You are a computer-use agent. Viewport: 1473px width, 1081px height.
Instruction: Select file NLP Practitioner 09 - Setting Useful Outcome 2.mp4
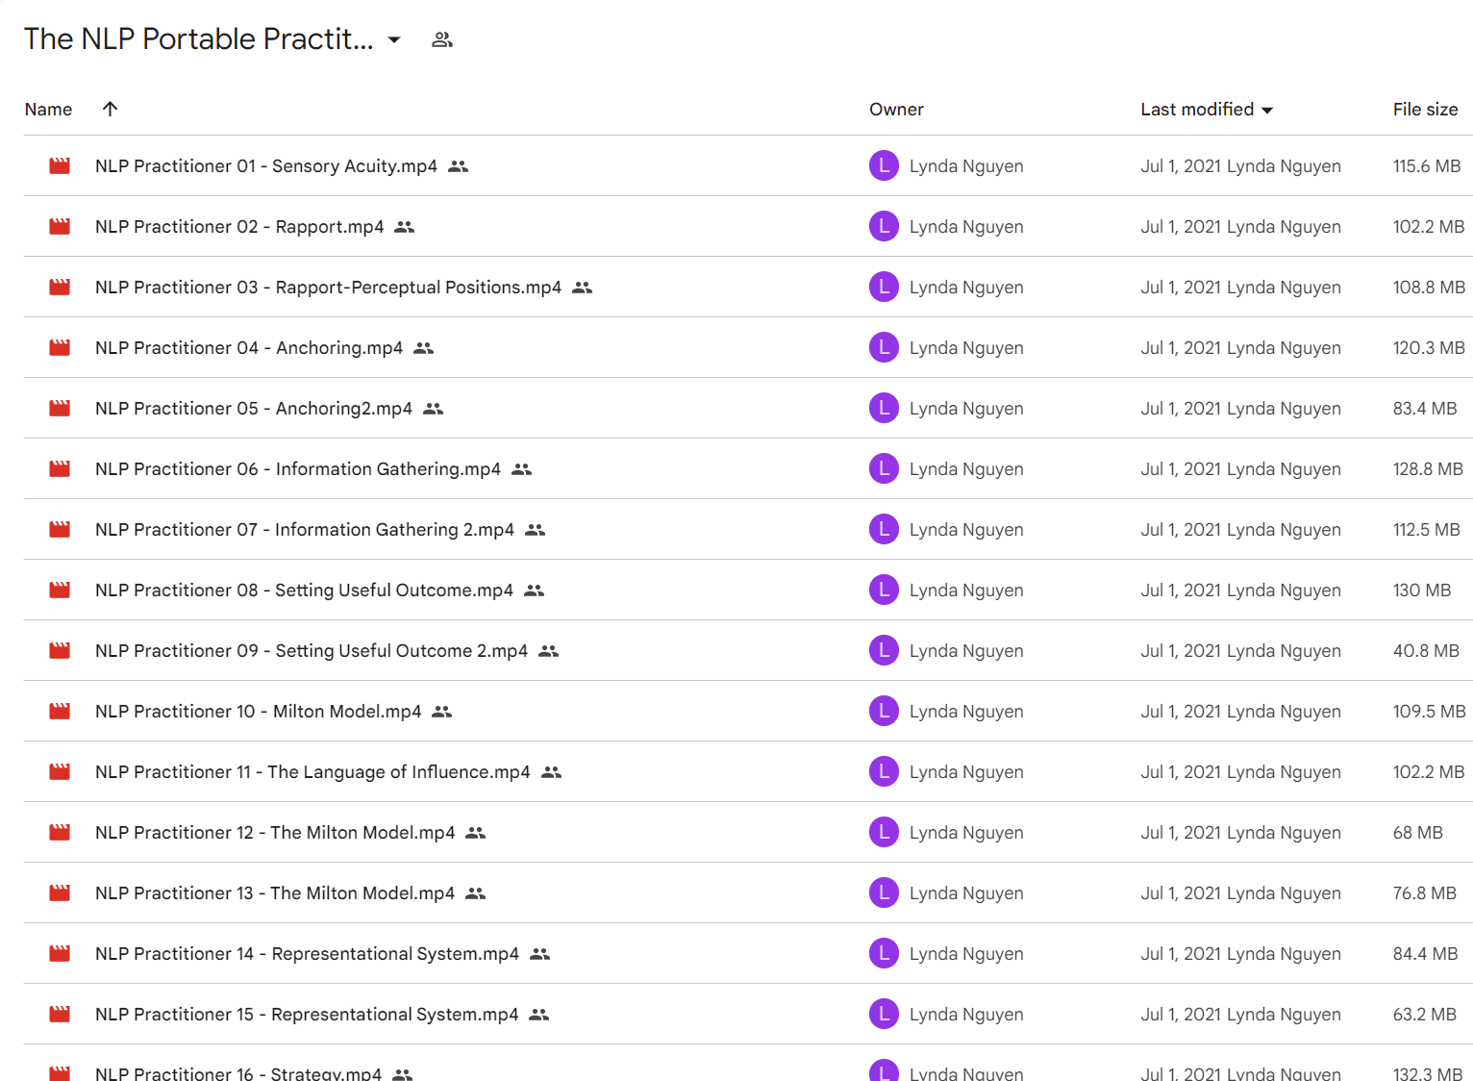(x=312, y=651)
